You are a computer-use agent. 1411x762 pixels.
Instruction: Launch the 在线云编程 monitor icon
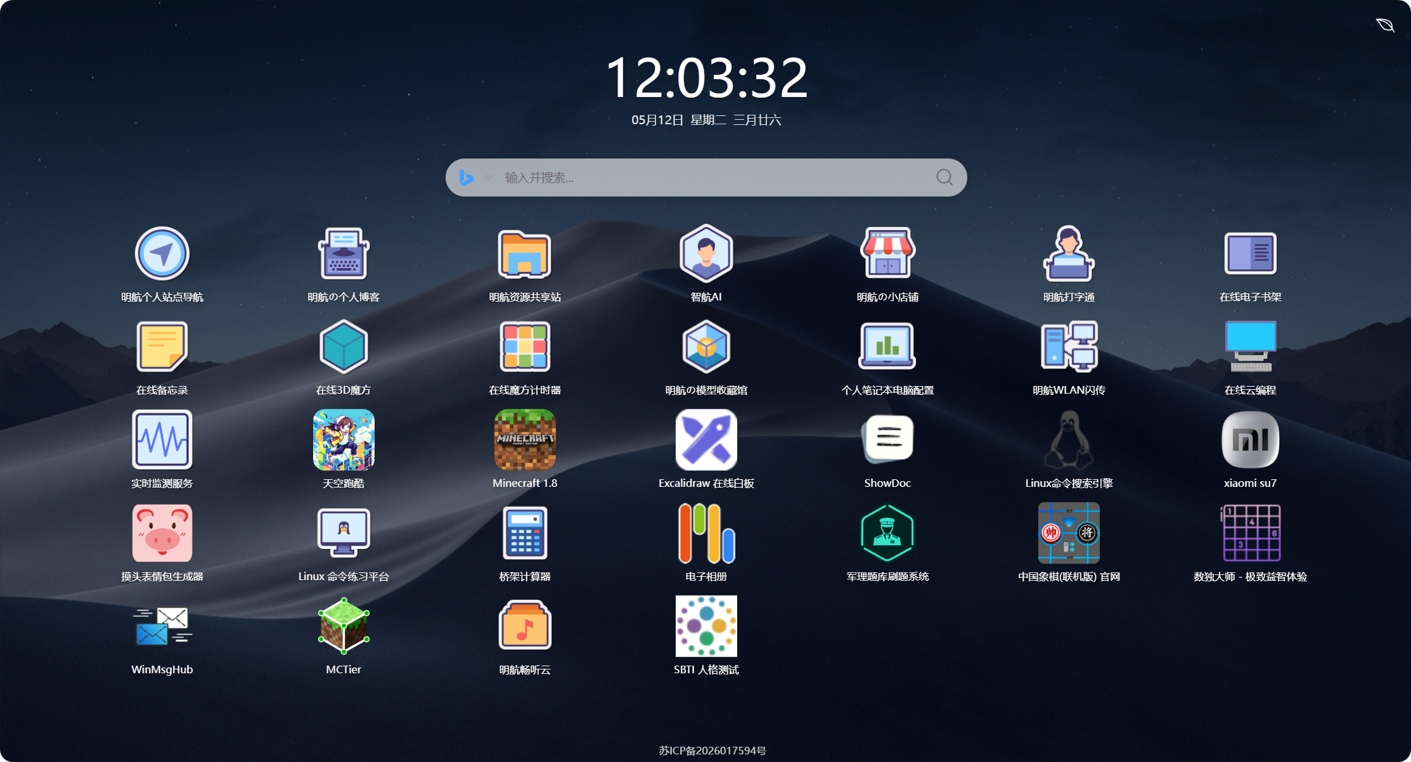pos(1250,347)
